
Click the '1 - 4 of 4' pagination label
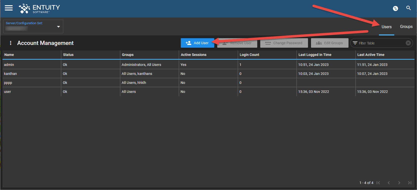coord(366,183)
